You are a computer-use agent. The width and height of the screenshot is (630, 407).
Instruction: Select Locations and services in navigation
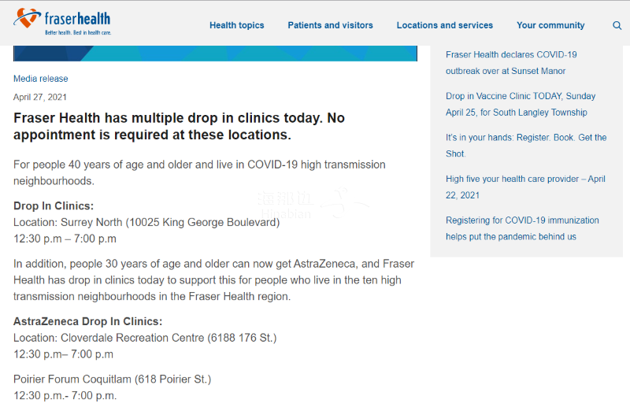[444, 25]
